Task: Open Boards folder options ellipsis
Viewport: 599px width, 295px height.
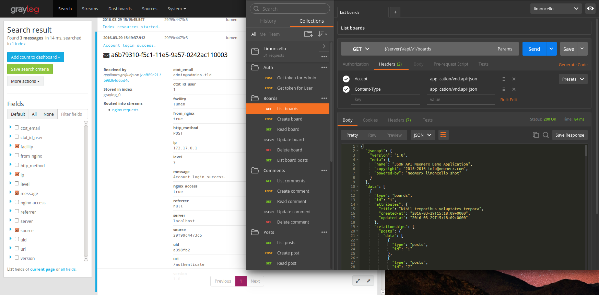Action: 324,98
